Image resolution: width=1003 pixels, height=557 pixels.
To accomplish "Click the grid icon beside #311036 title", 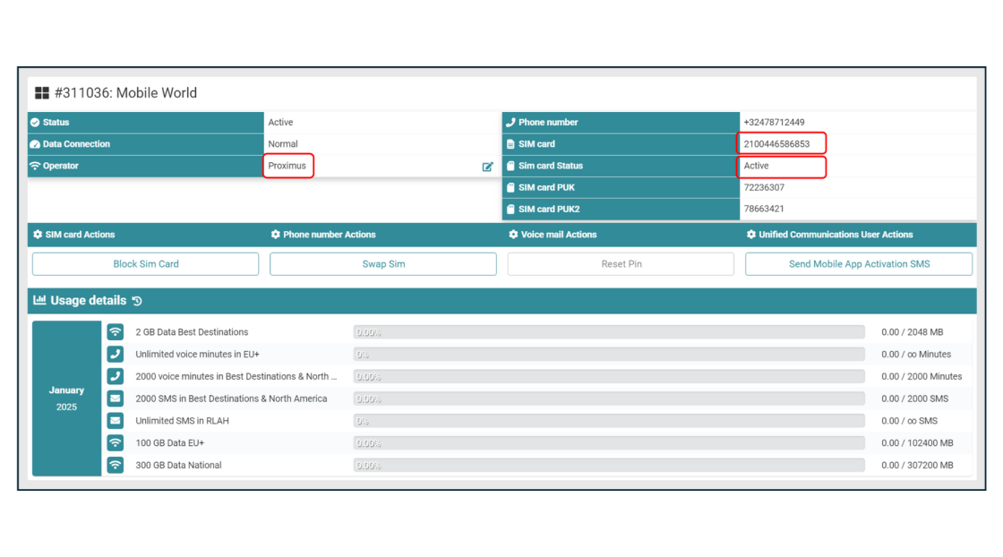I will coord(41,93).
